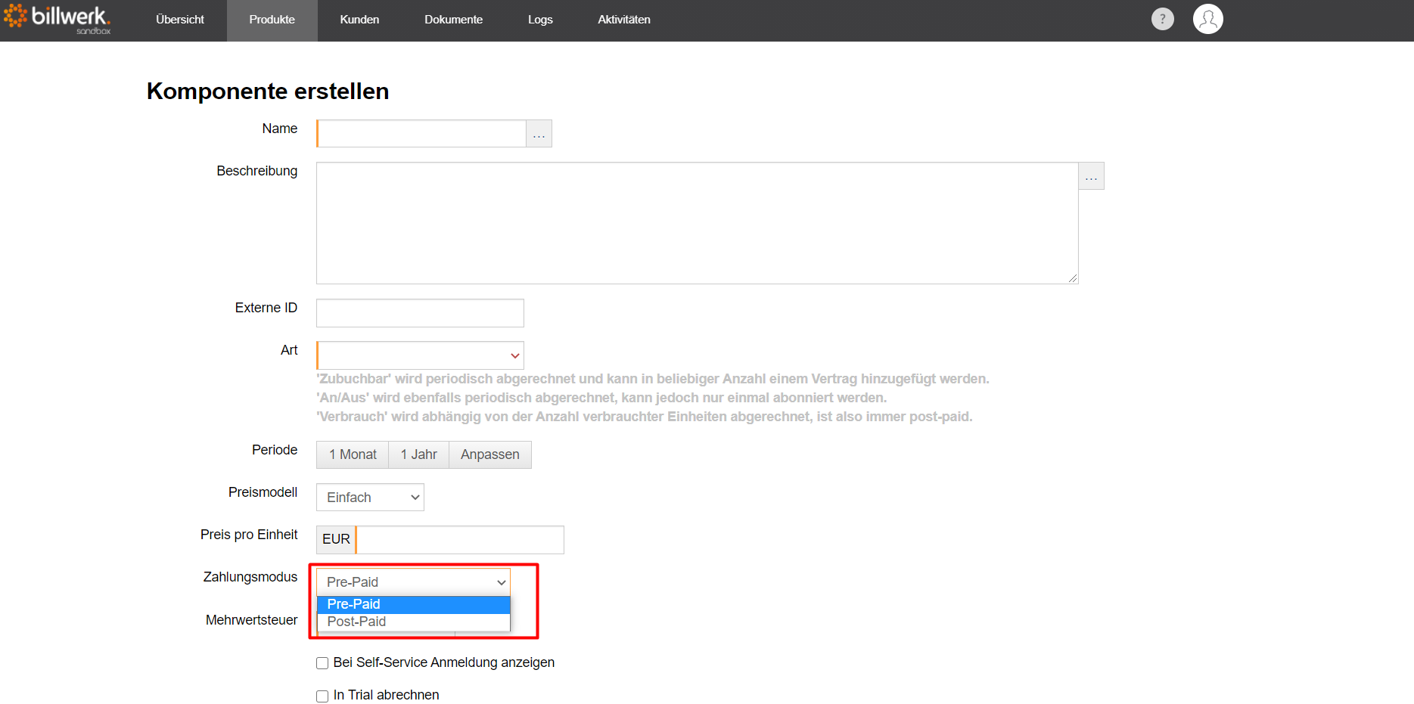The image size is (1414, 704).
Task: Choose the Anpassen period button
Action: click(490, 454)
